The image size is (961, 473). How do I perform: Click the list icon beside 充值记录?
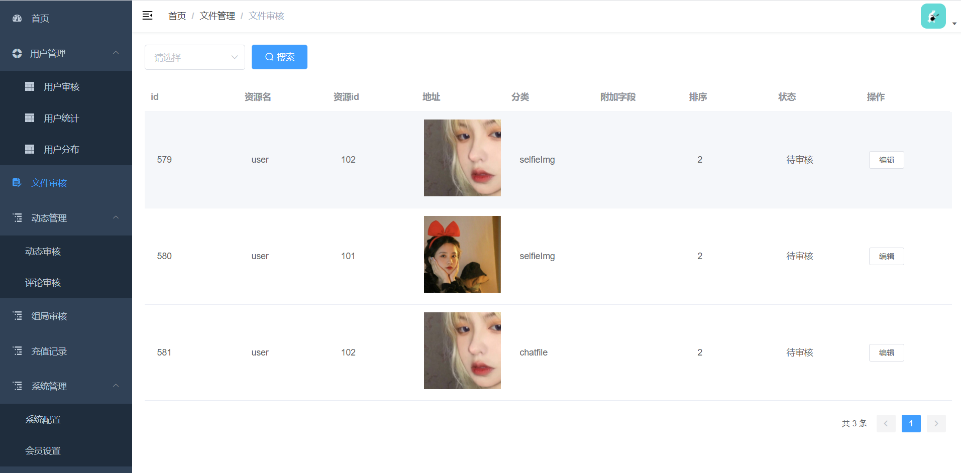tap(18, 351)
